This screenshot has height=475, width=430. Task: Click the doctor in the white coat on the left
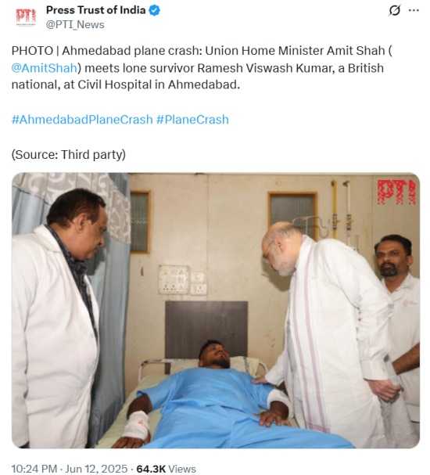tap(58, 318)
